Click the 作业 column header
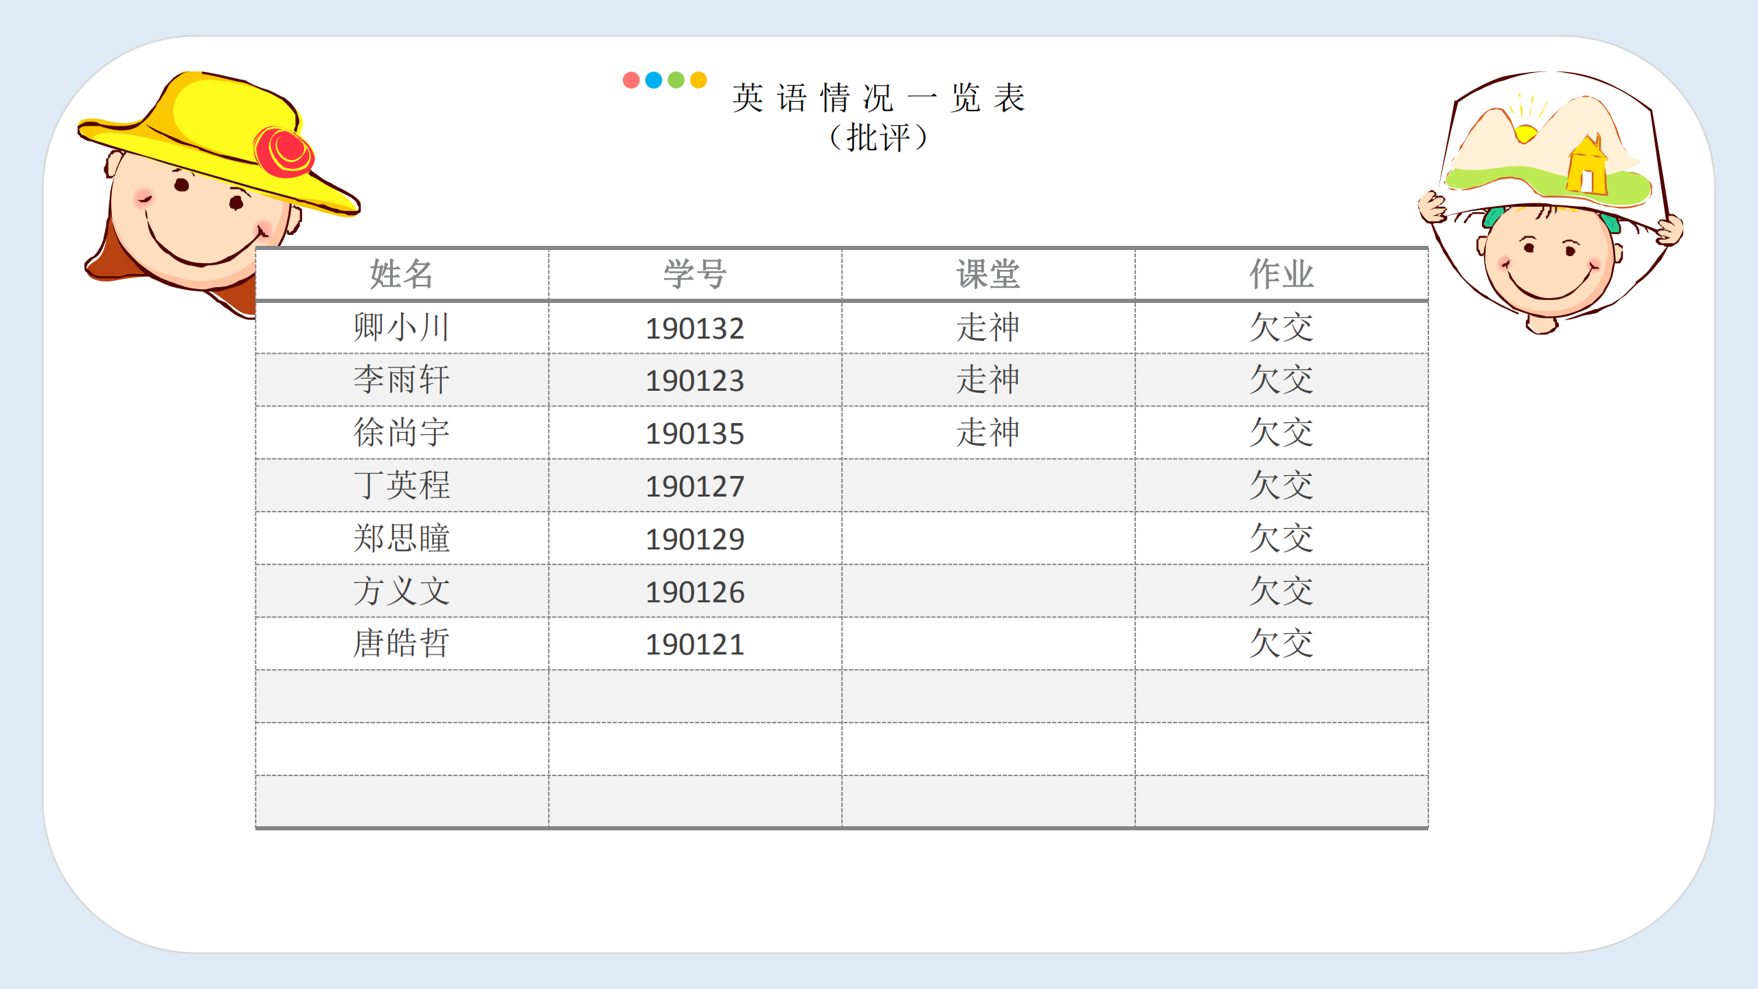Screen dimensions: 1758x989 click(1281, 274)
